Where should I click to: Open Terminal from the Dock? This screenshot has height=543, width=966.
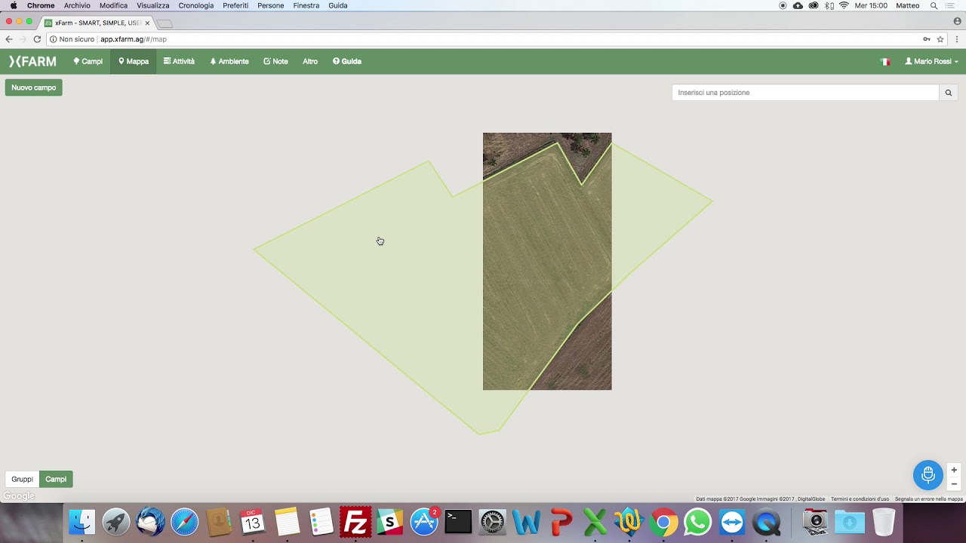(458, 522)
